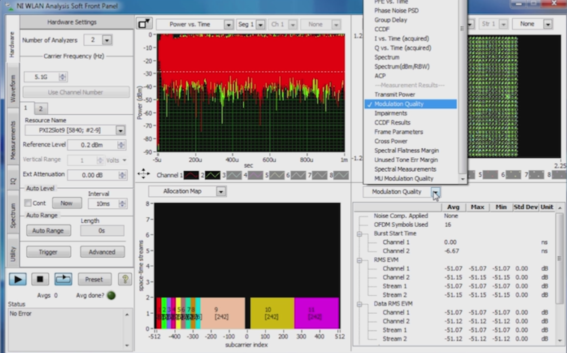The width and height of the screenshot is (567, 353).
Task: Open help with the question mark icon
Action: [124, 279]
